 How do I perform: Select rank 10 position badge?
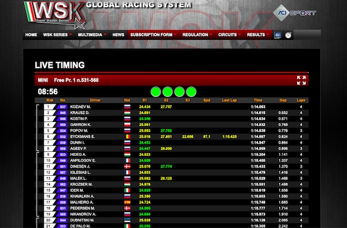click(x=49, y=161)
